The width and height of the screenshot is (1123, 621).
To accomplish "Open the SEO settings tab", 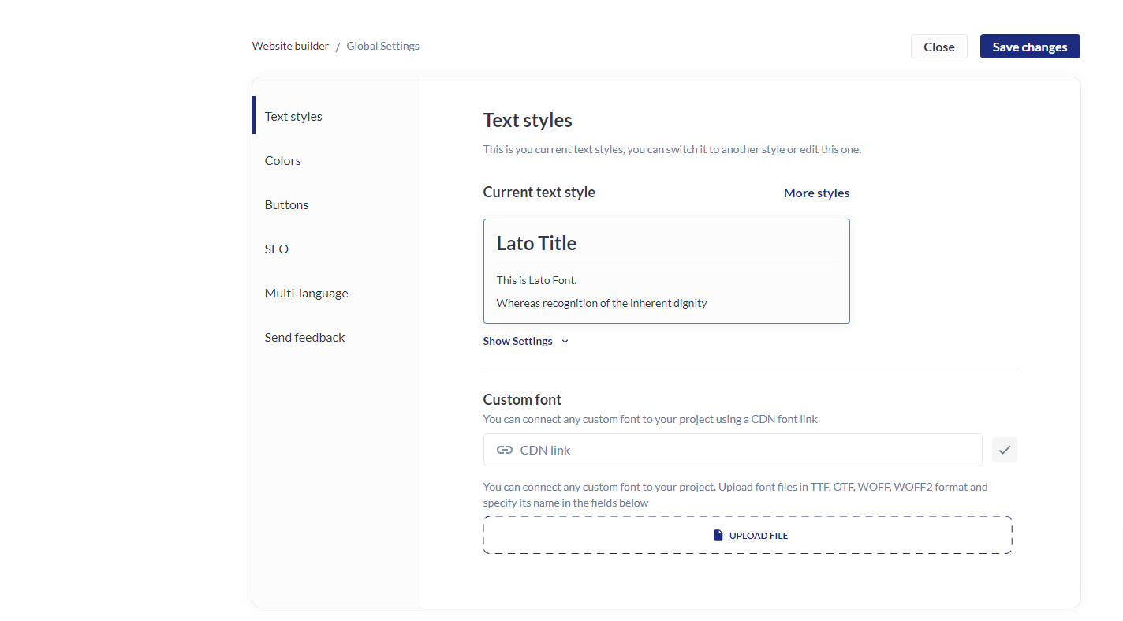I will point(277,249).
